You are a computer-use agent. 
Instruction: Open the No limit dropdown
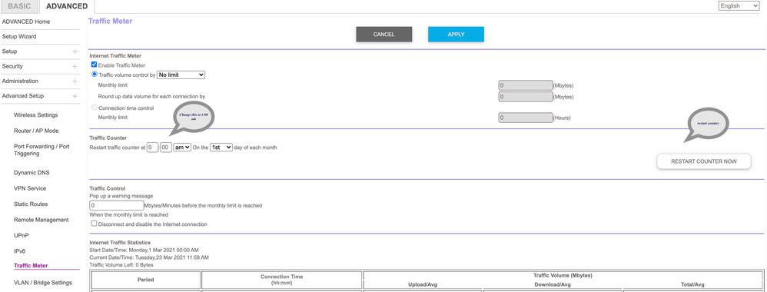pyautogui.click(x=181, y=75)
